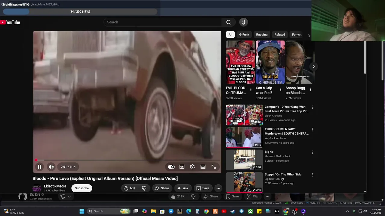
Task: Switch to theater mode view
Action: pos(203,167)
